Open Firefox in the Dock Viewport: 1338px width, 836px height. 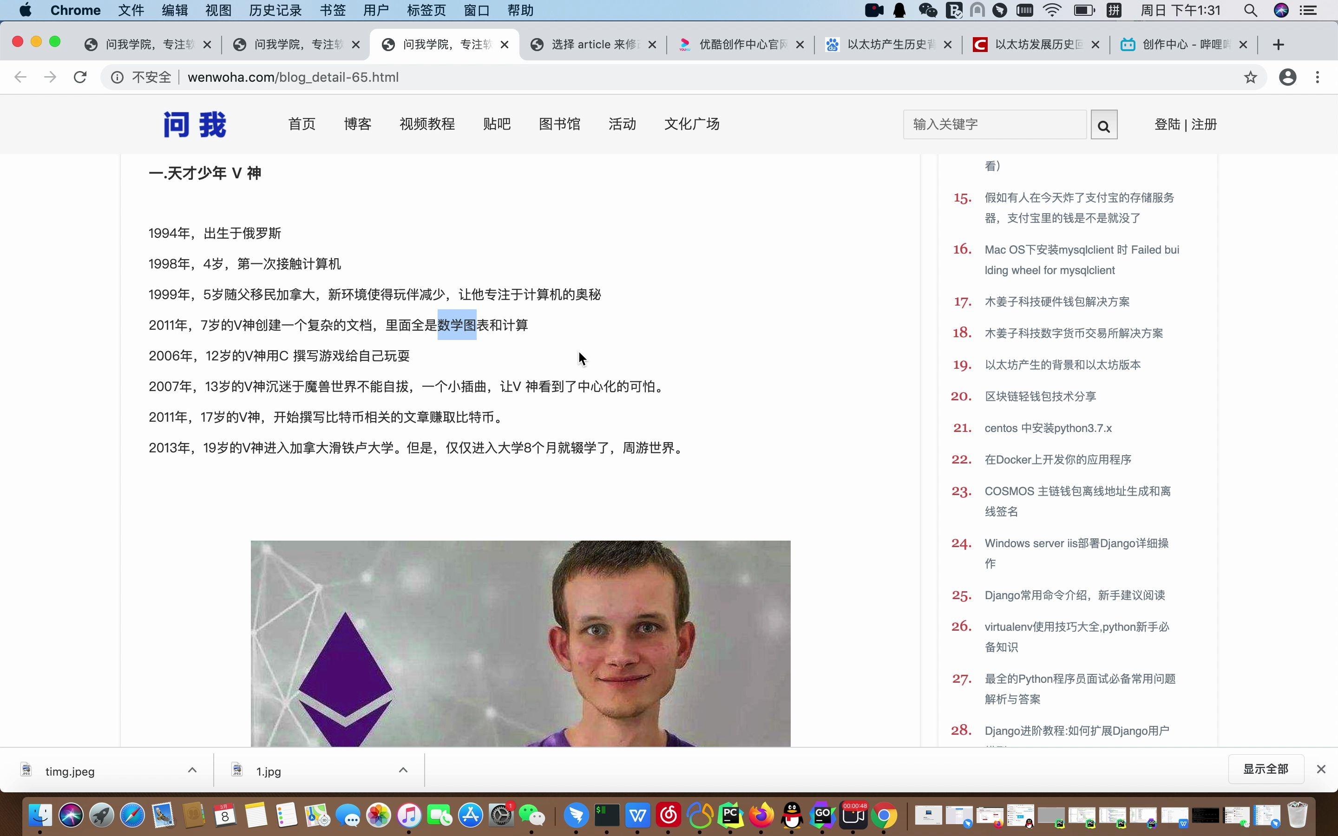pyautogui.click(x=761, y=815)
